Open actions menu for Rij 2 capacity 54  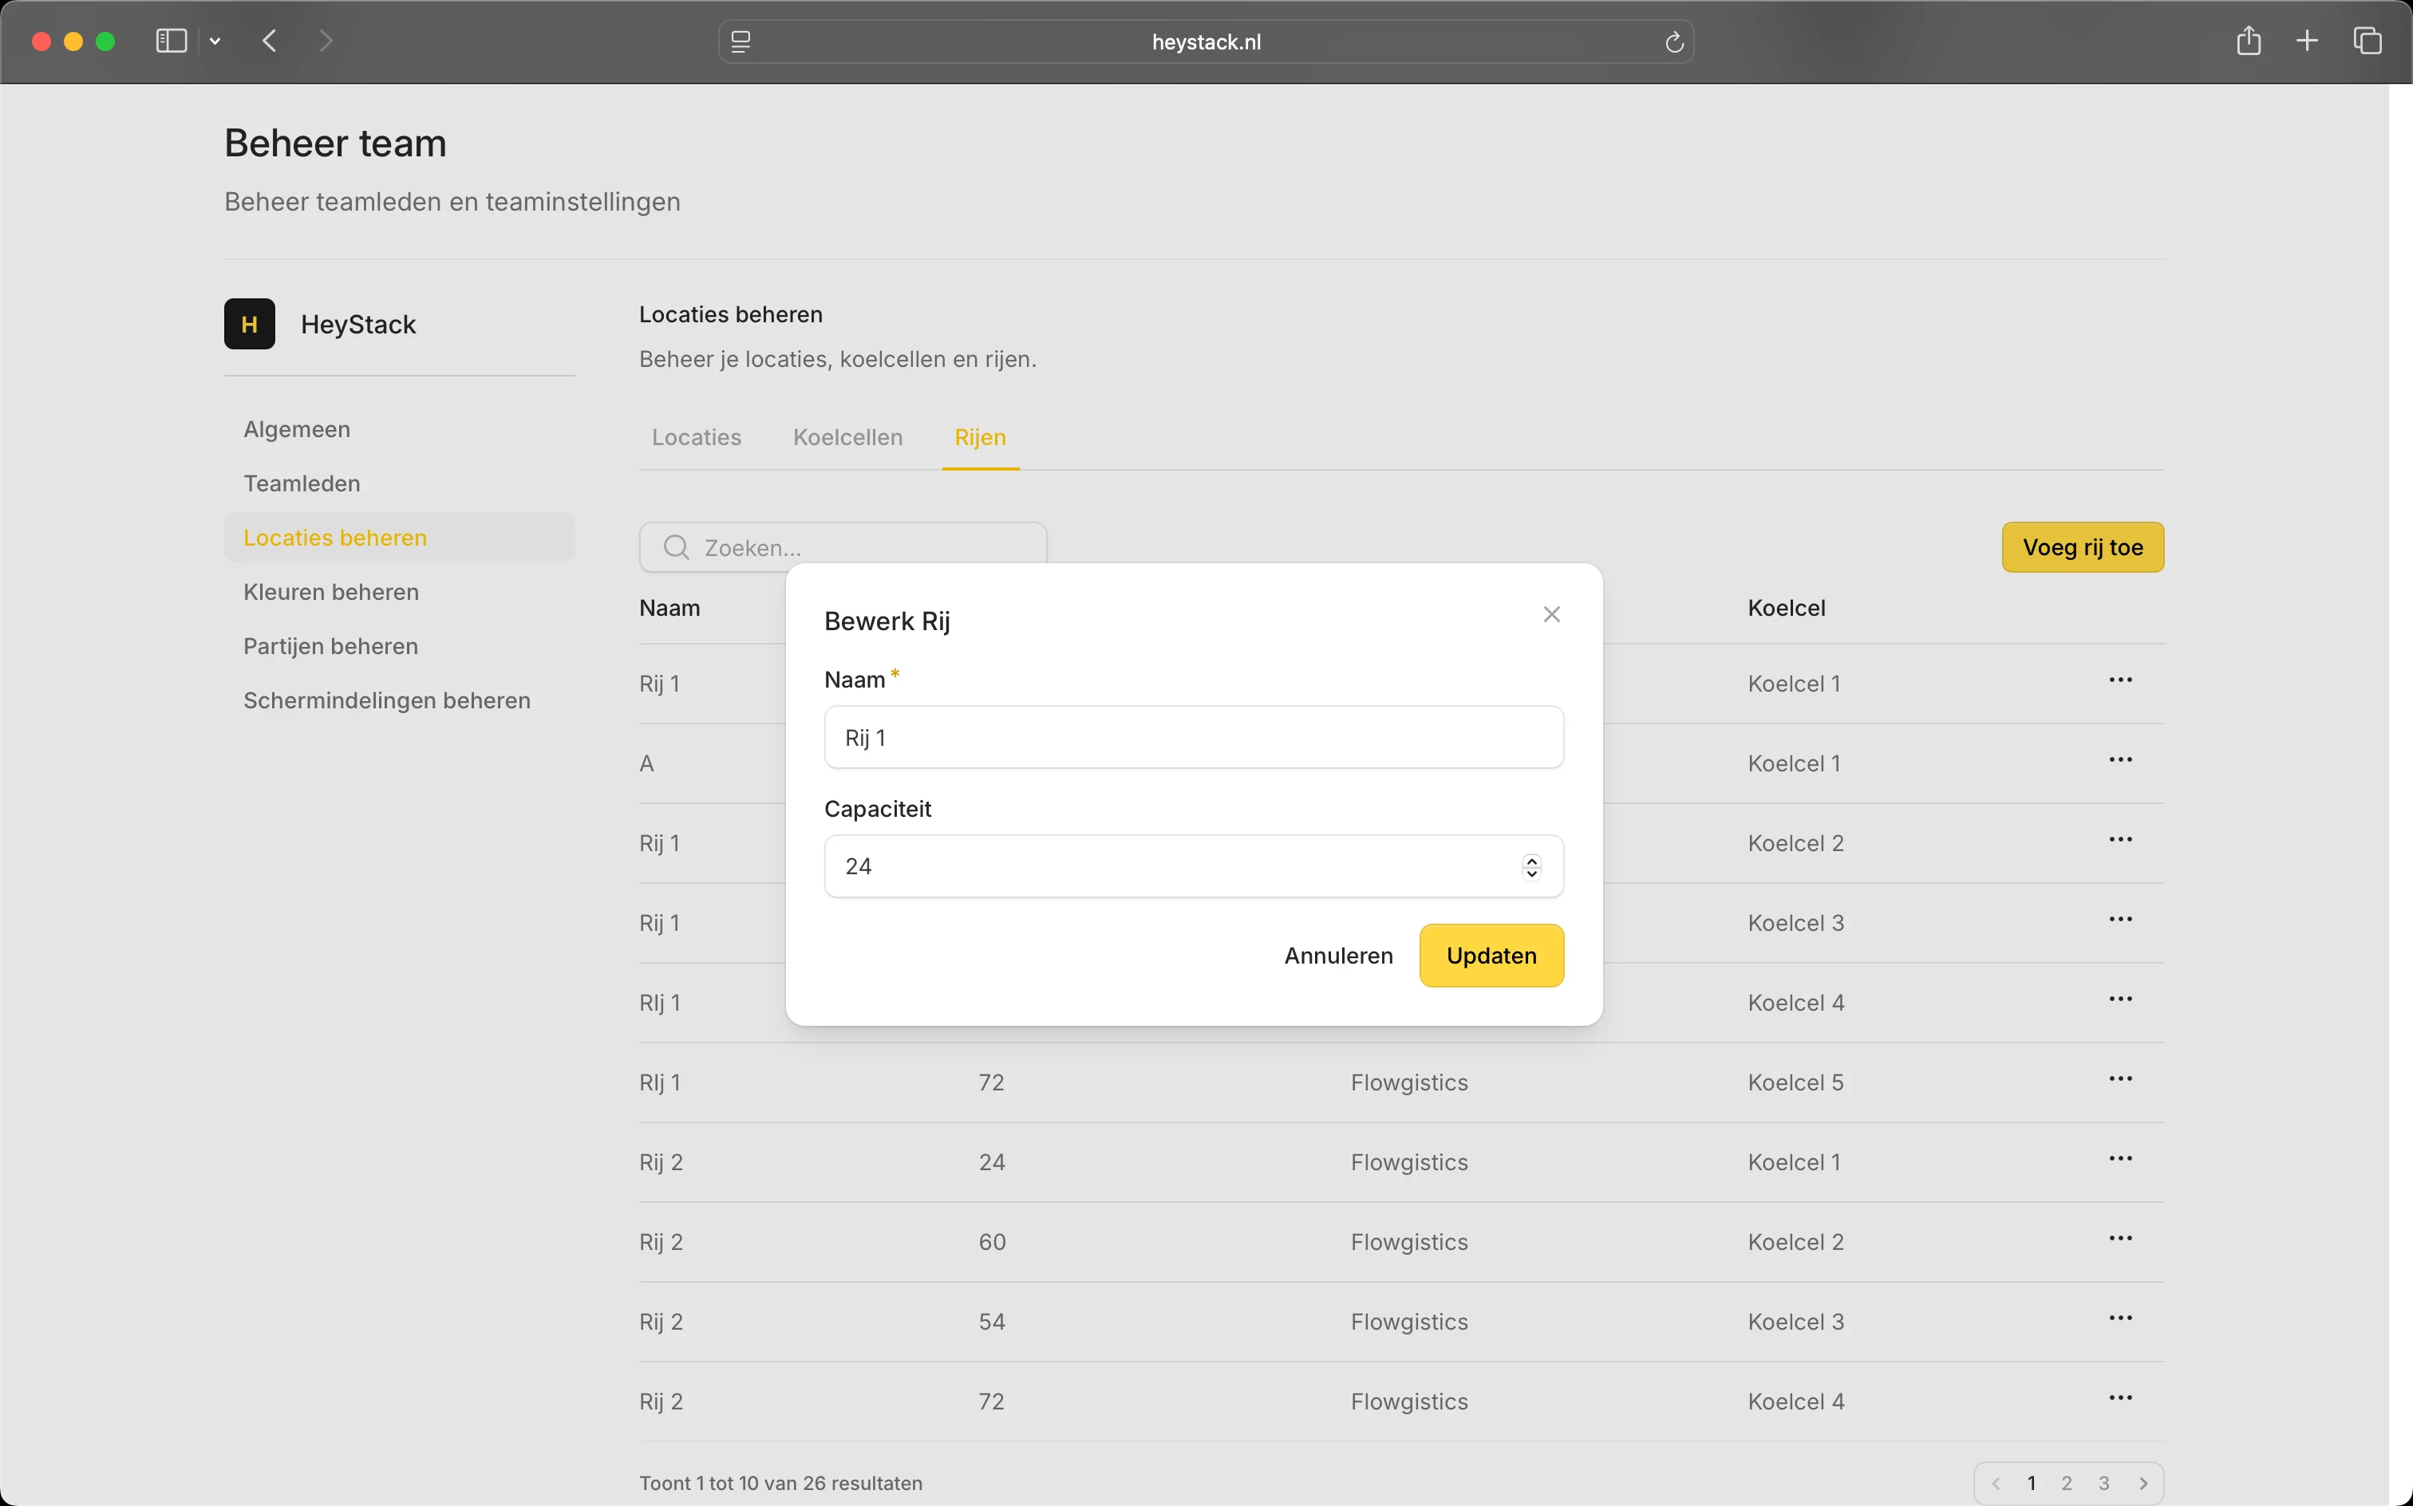(2120, 1318)
